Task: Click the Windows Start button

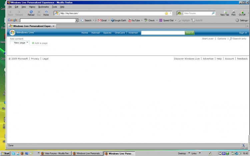Action: pyautogui.click(x=5, y=153)
